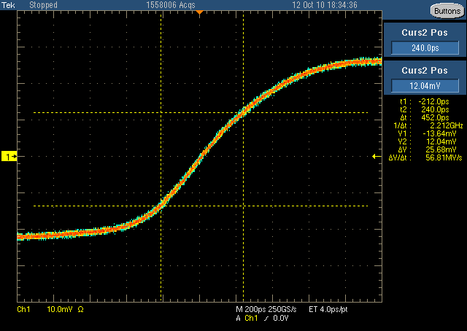Click the 0.0V trigger level readout

(281, 318)
